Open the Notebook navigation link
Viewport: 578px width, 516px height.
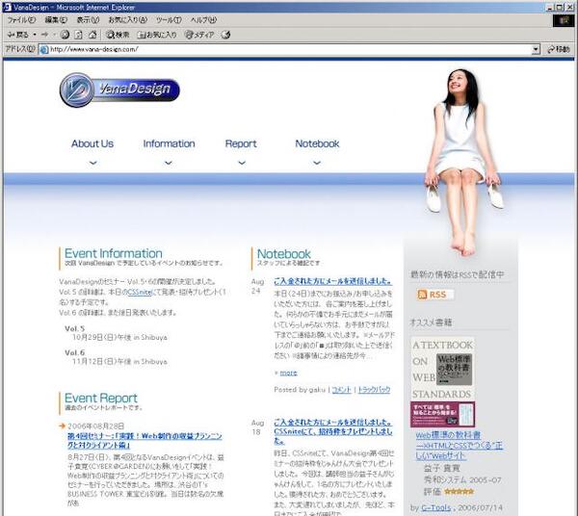click(317, 143)
